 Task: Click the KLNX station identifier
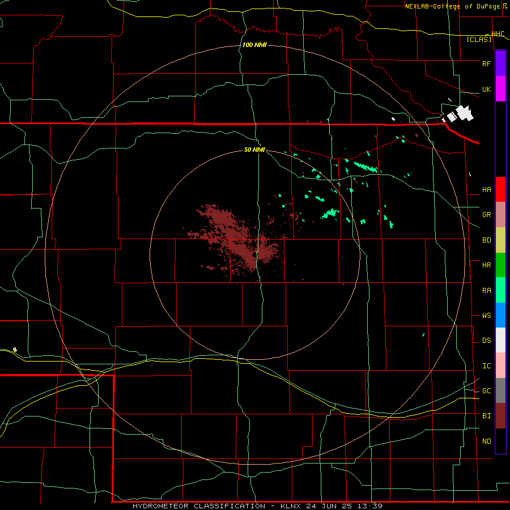[x=292, y=506]
